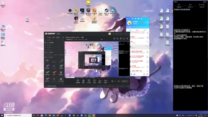Switch to QQ contacts tab
Viewport: 208px width, 117px height.
coord(138,30)
